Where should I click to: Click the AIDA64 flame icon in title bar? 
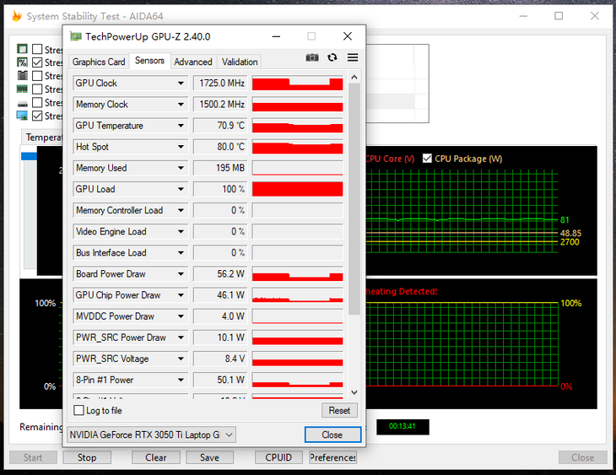click(15, 16)
